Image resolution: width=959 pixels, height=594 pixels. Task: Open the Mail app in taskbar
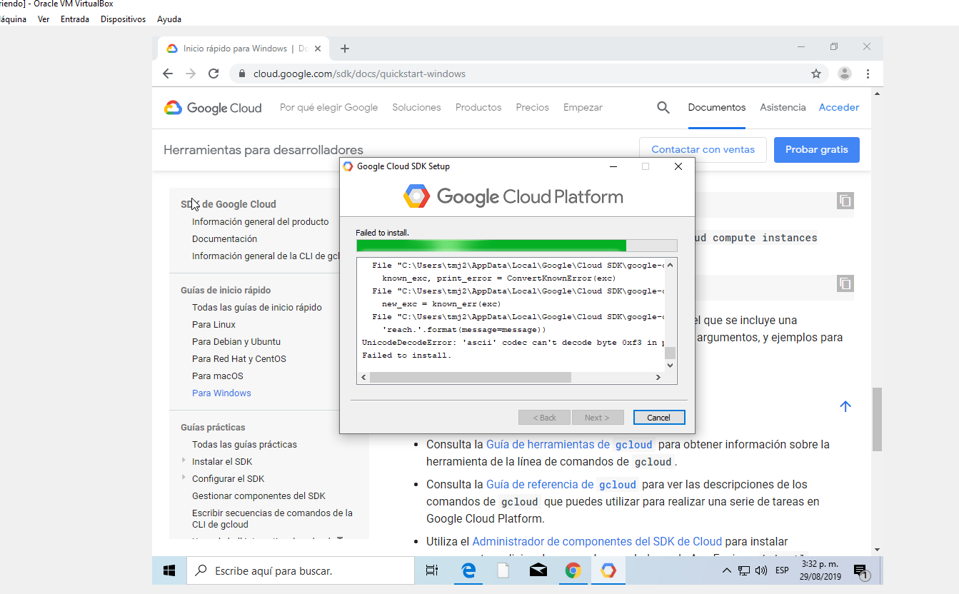tap(538, 570)
